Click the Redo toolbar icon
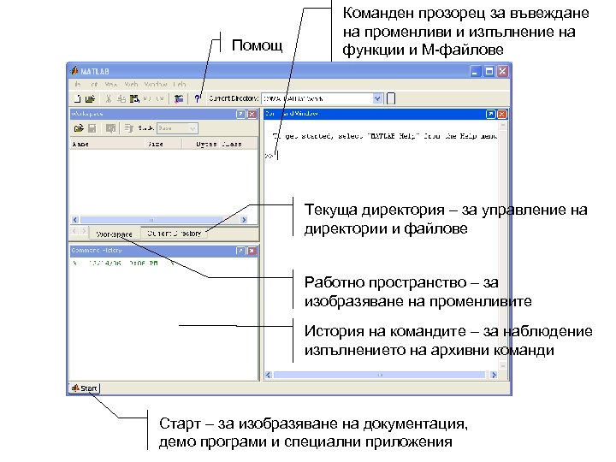Image resolution: width=616 pixels, height=462 pixels. click(x=159, y=98)
